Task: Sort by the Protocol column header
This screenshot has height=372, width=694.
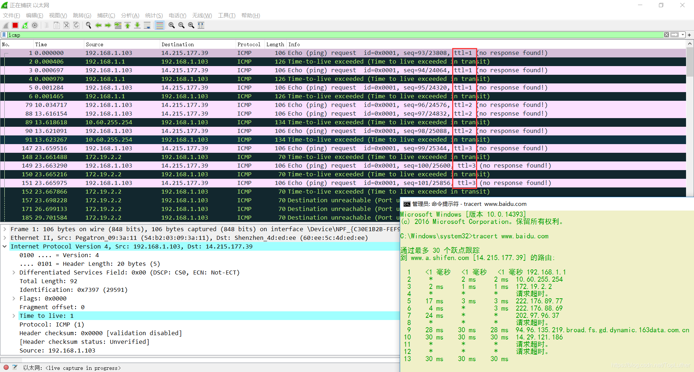Action: click(x=250, y=44)
